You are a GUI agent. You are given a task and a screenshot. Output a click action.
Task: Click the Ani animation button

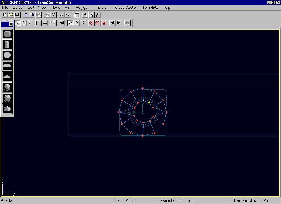(x=62, y=23)
